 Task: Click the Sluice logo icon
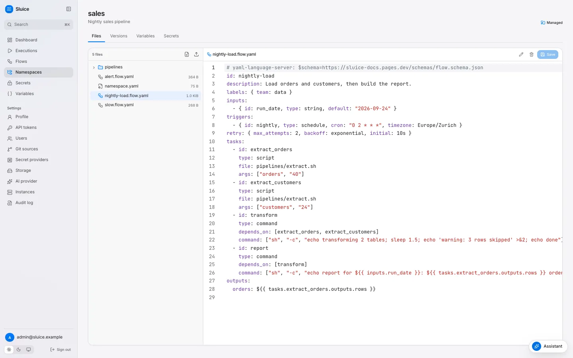[x=9, y=9]
